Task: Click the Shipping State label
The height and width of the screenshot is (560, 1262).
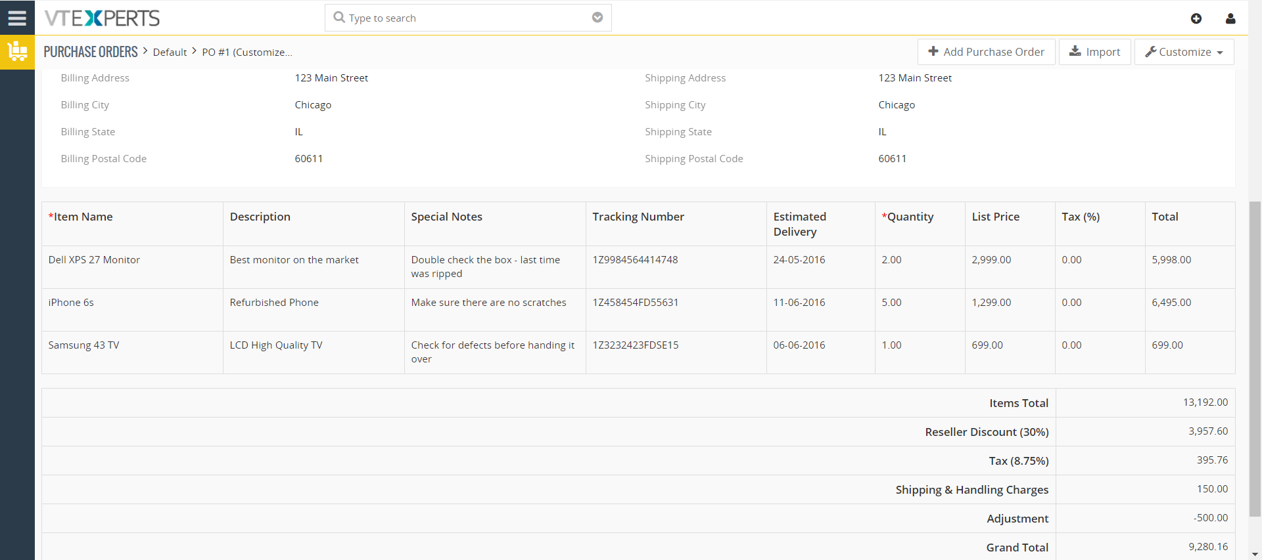Action: click(x=678, y=132)
